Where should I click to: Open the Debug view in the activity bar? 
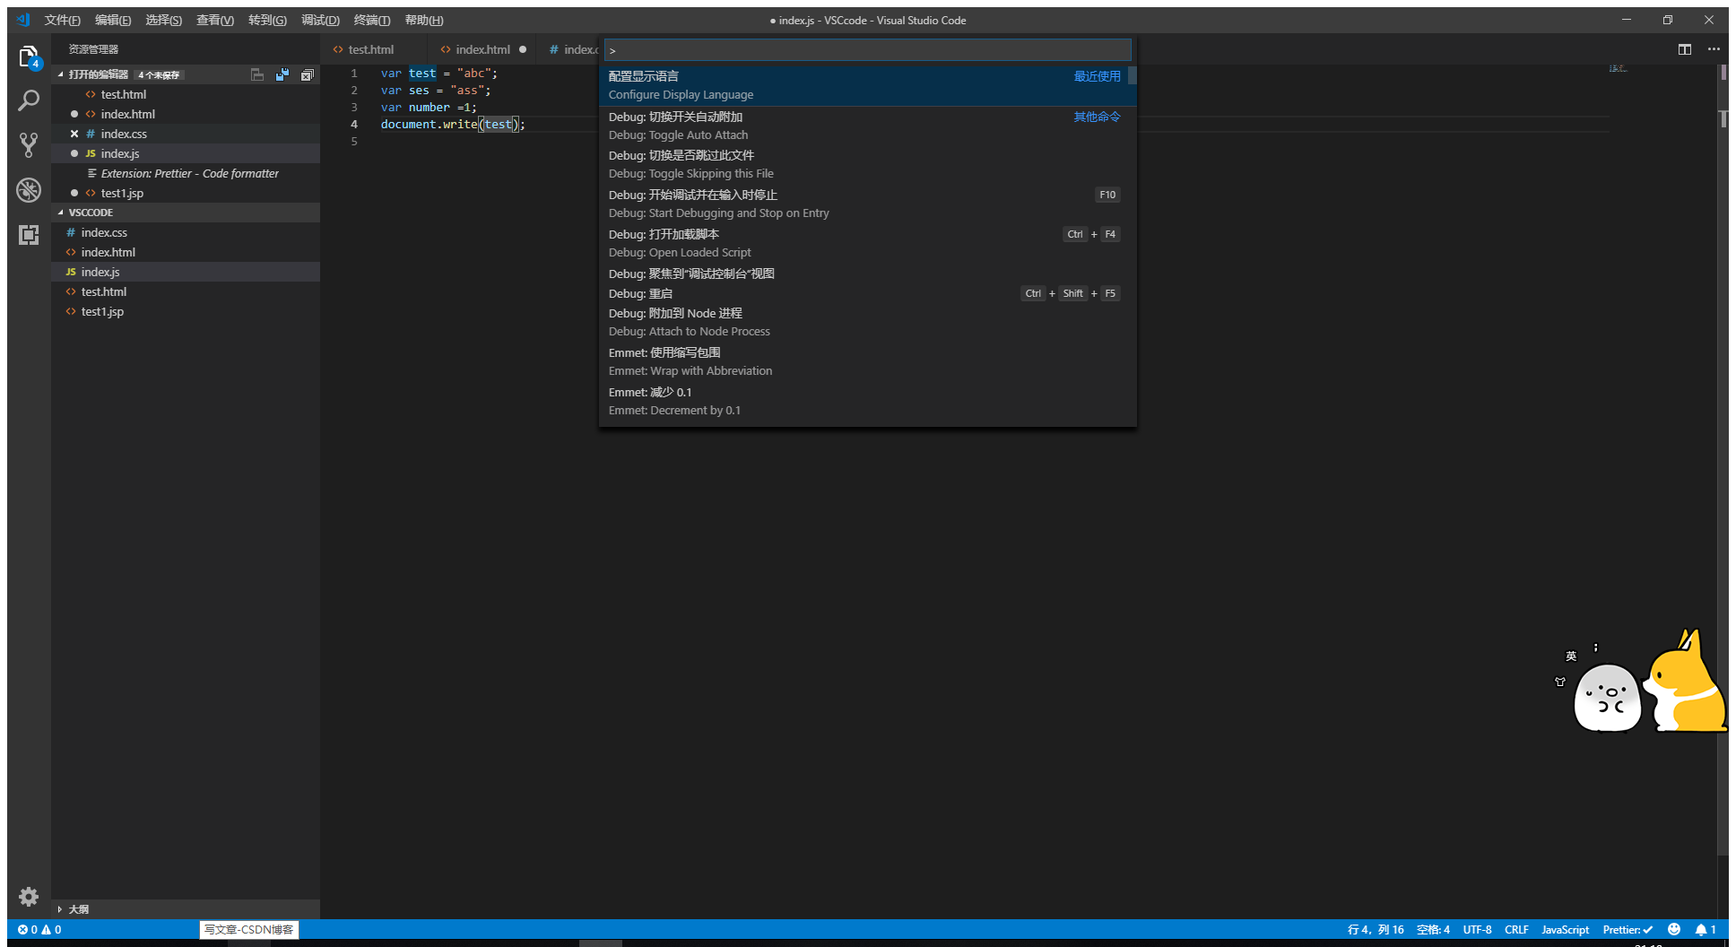point(29,189)
